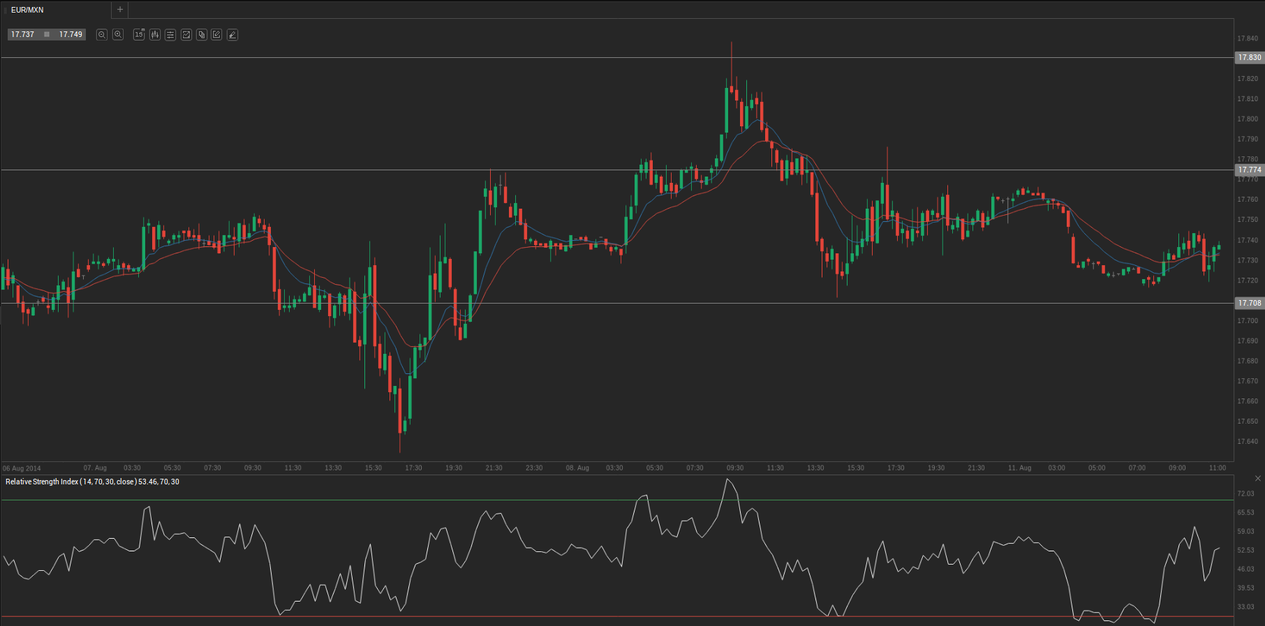Zoom out the chart with the minus magnifier
This screenshot has width=1265, height=626.
click(x=102, y=34)
